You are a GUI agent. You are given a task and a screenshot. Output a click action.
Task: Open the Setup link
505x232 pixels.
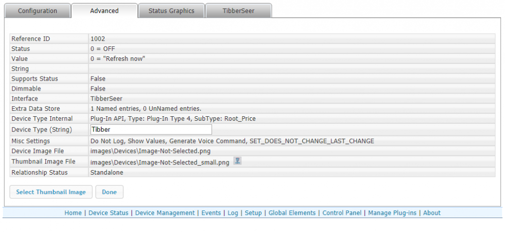tap(253, 213)
